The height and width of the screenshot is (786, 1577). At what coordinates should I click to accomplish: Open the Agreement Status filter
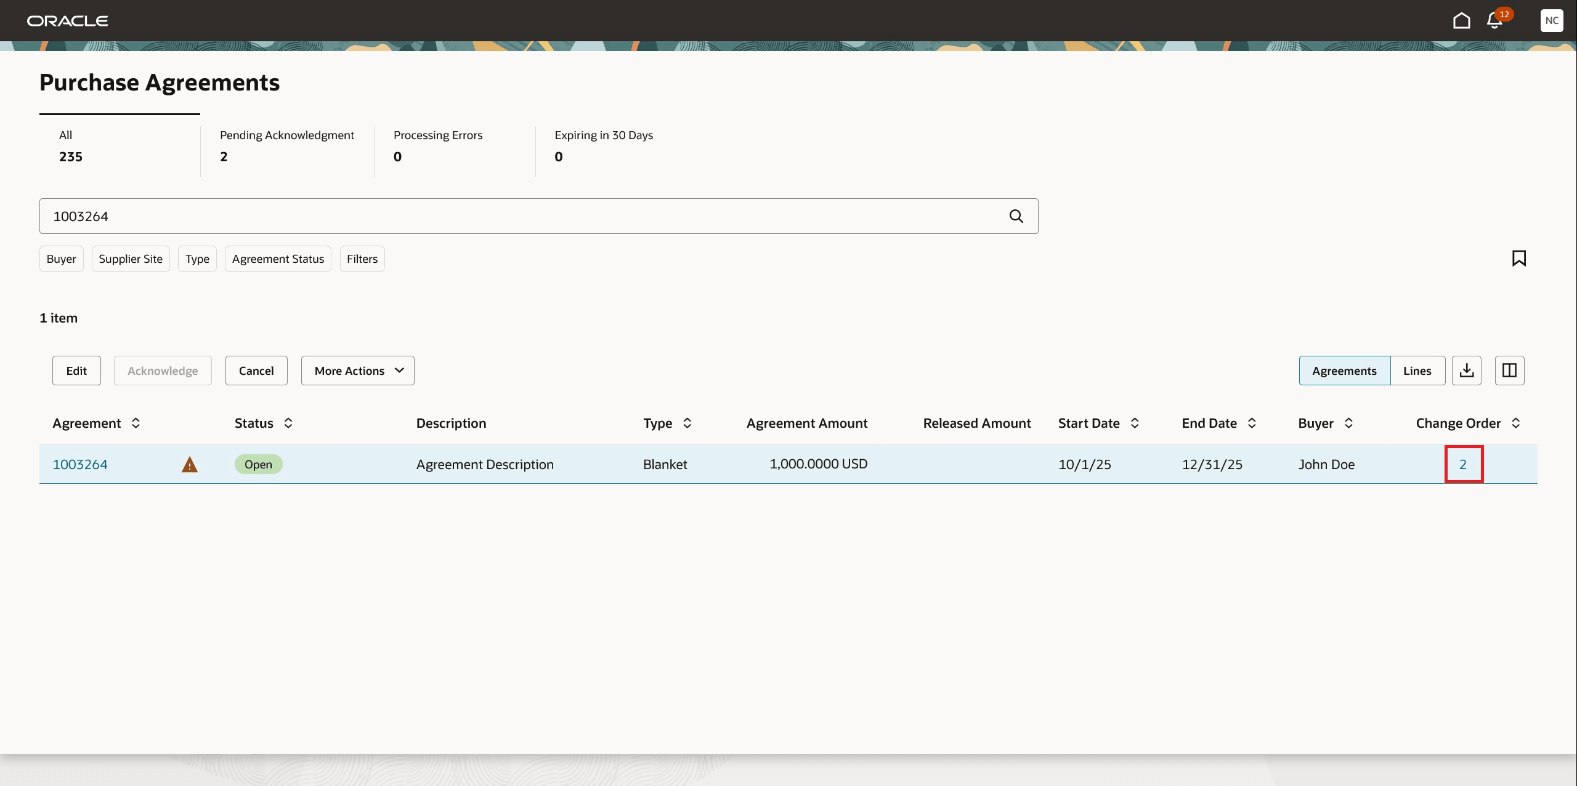[x=278, y=259]
